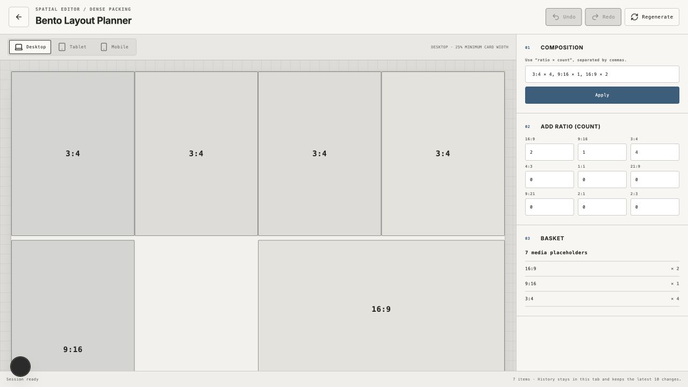This screenshot has width=688, height=387.
Task: Switch to the Desktop view tab
Action: pos(30,47)
